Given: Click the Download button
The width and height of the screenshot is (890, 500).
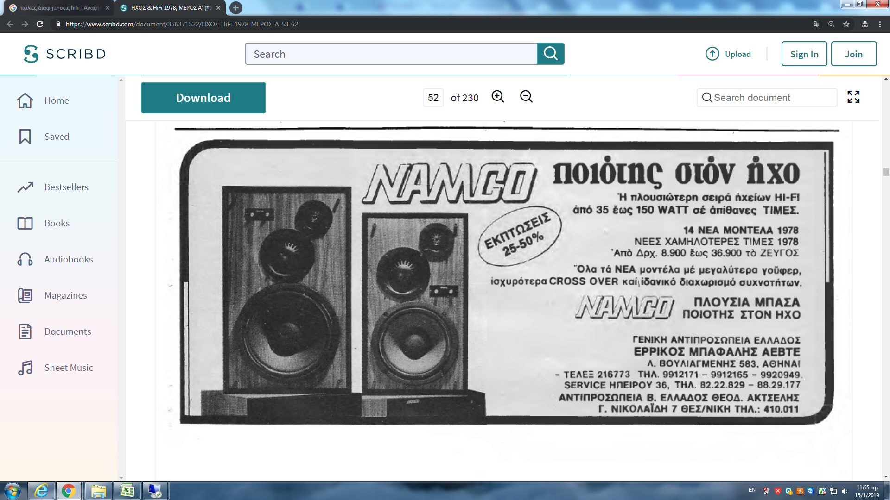Looking at the screenshot, I should click(203, 98).
